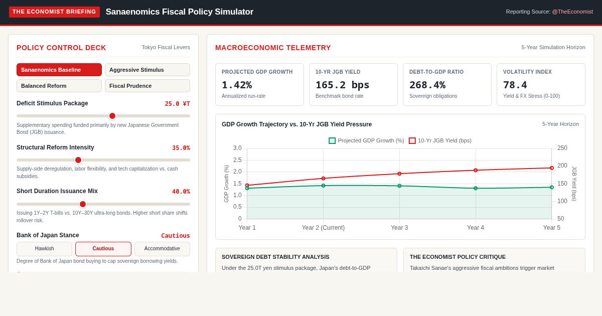Toggle 10-Yr JGB Yield legend series
The width and height of the screenshot is (602, 316).
[x=440, y=140]
